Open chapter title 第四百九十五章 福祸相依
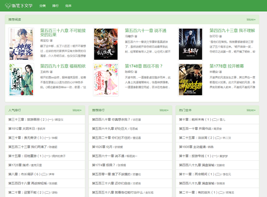267x197 pixels. 63,66
